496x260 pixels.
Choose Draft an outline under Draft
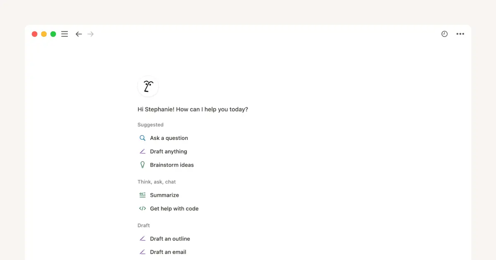point(170,239)
